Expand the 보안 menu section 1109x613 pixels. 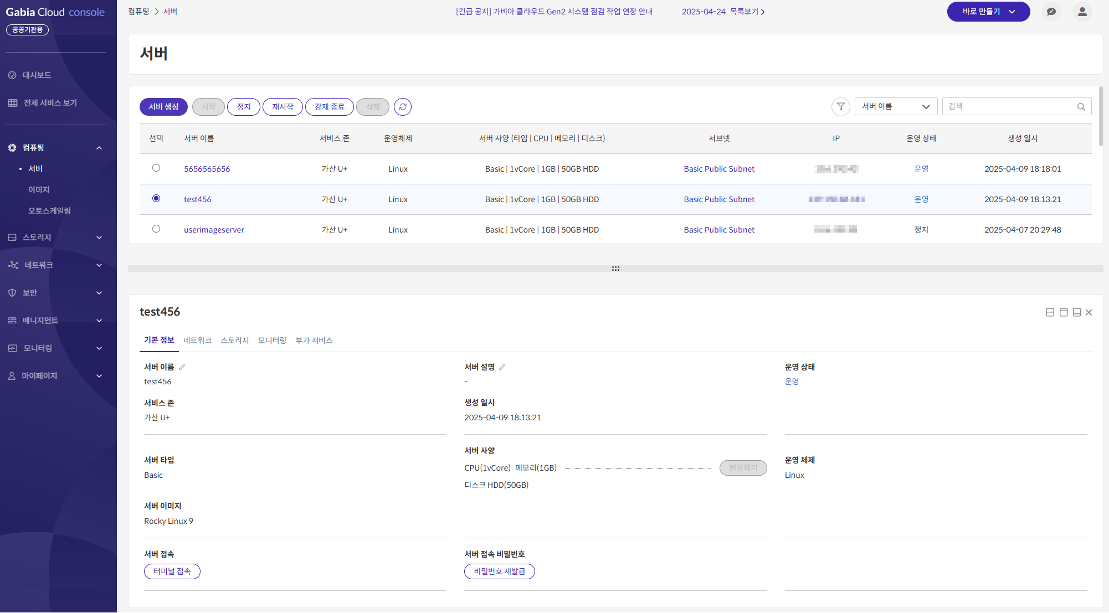click(99, 293)
